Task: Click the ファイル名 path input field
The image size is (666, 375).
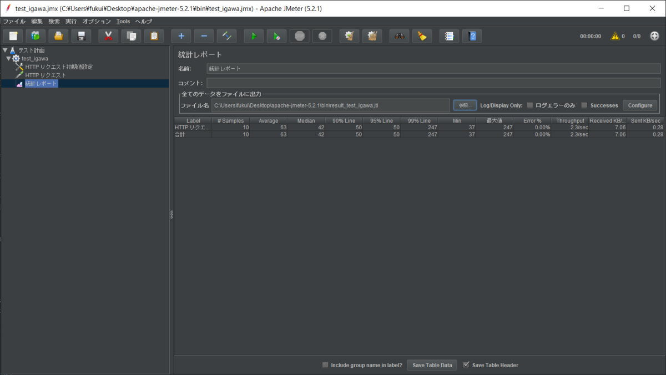Action: (x=331, y=105)
